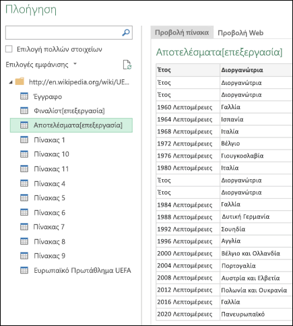Click the folder icon beside wikipedia URL
This screenshot has width=293, height=326.
20,81
